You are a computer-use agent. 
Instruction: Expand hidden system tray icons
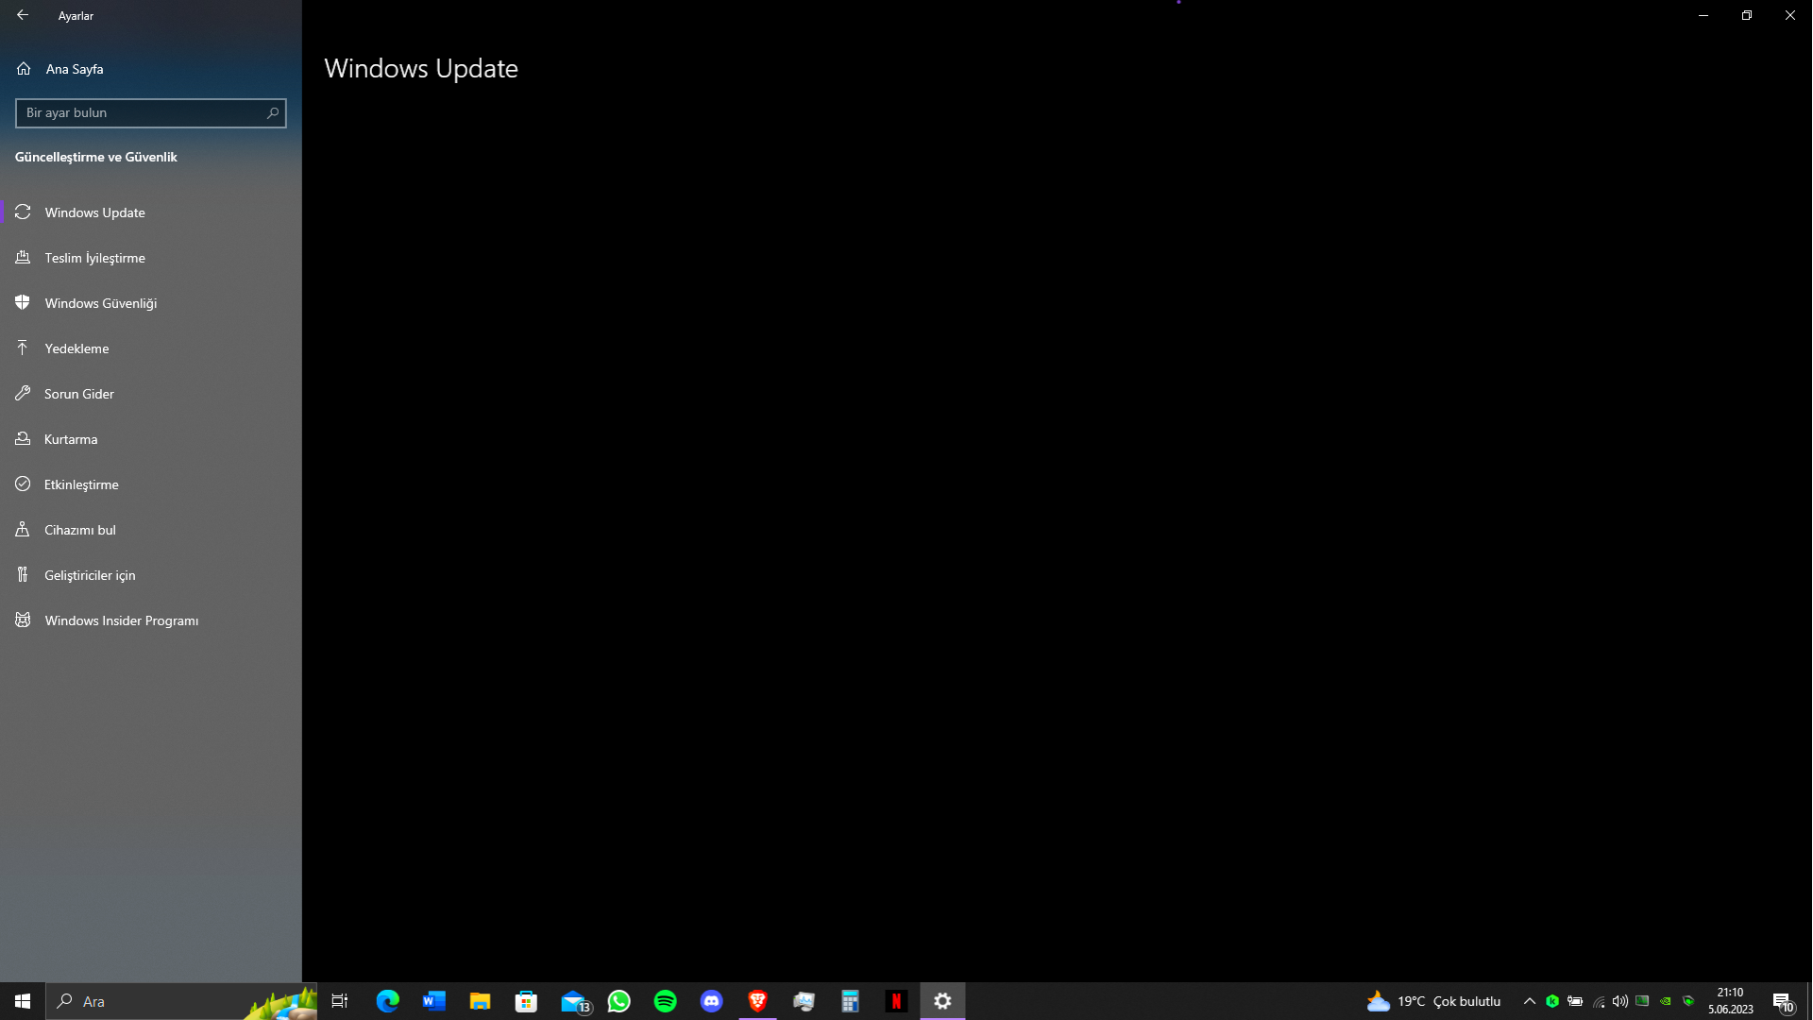tap(1529, 1001)
